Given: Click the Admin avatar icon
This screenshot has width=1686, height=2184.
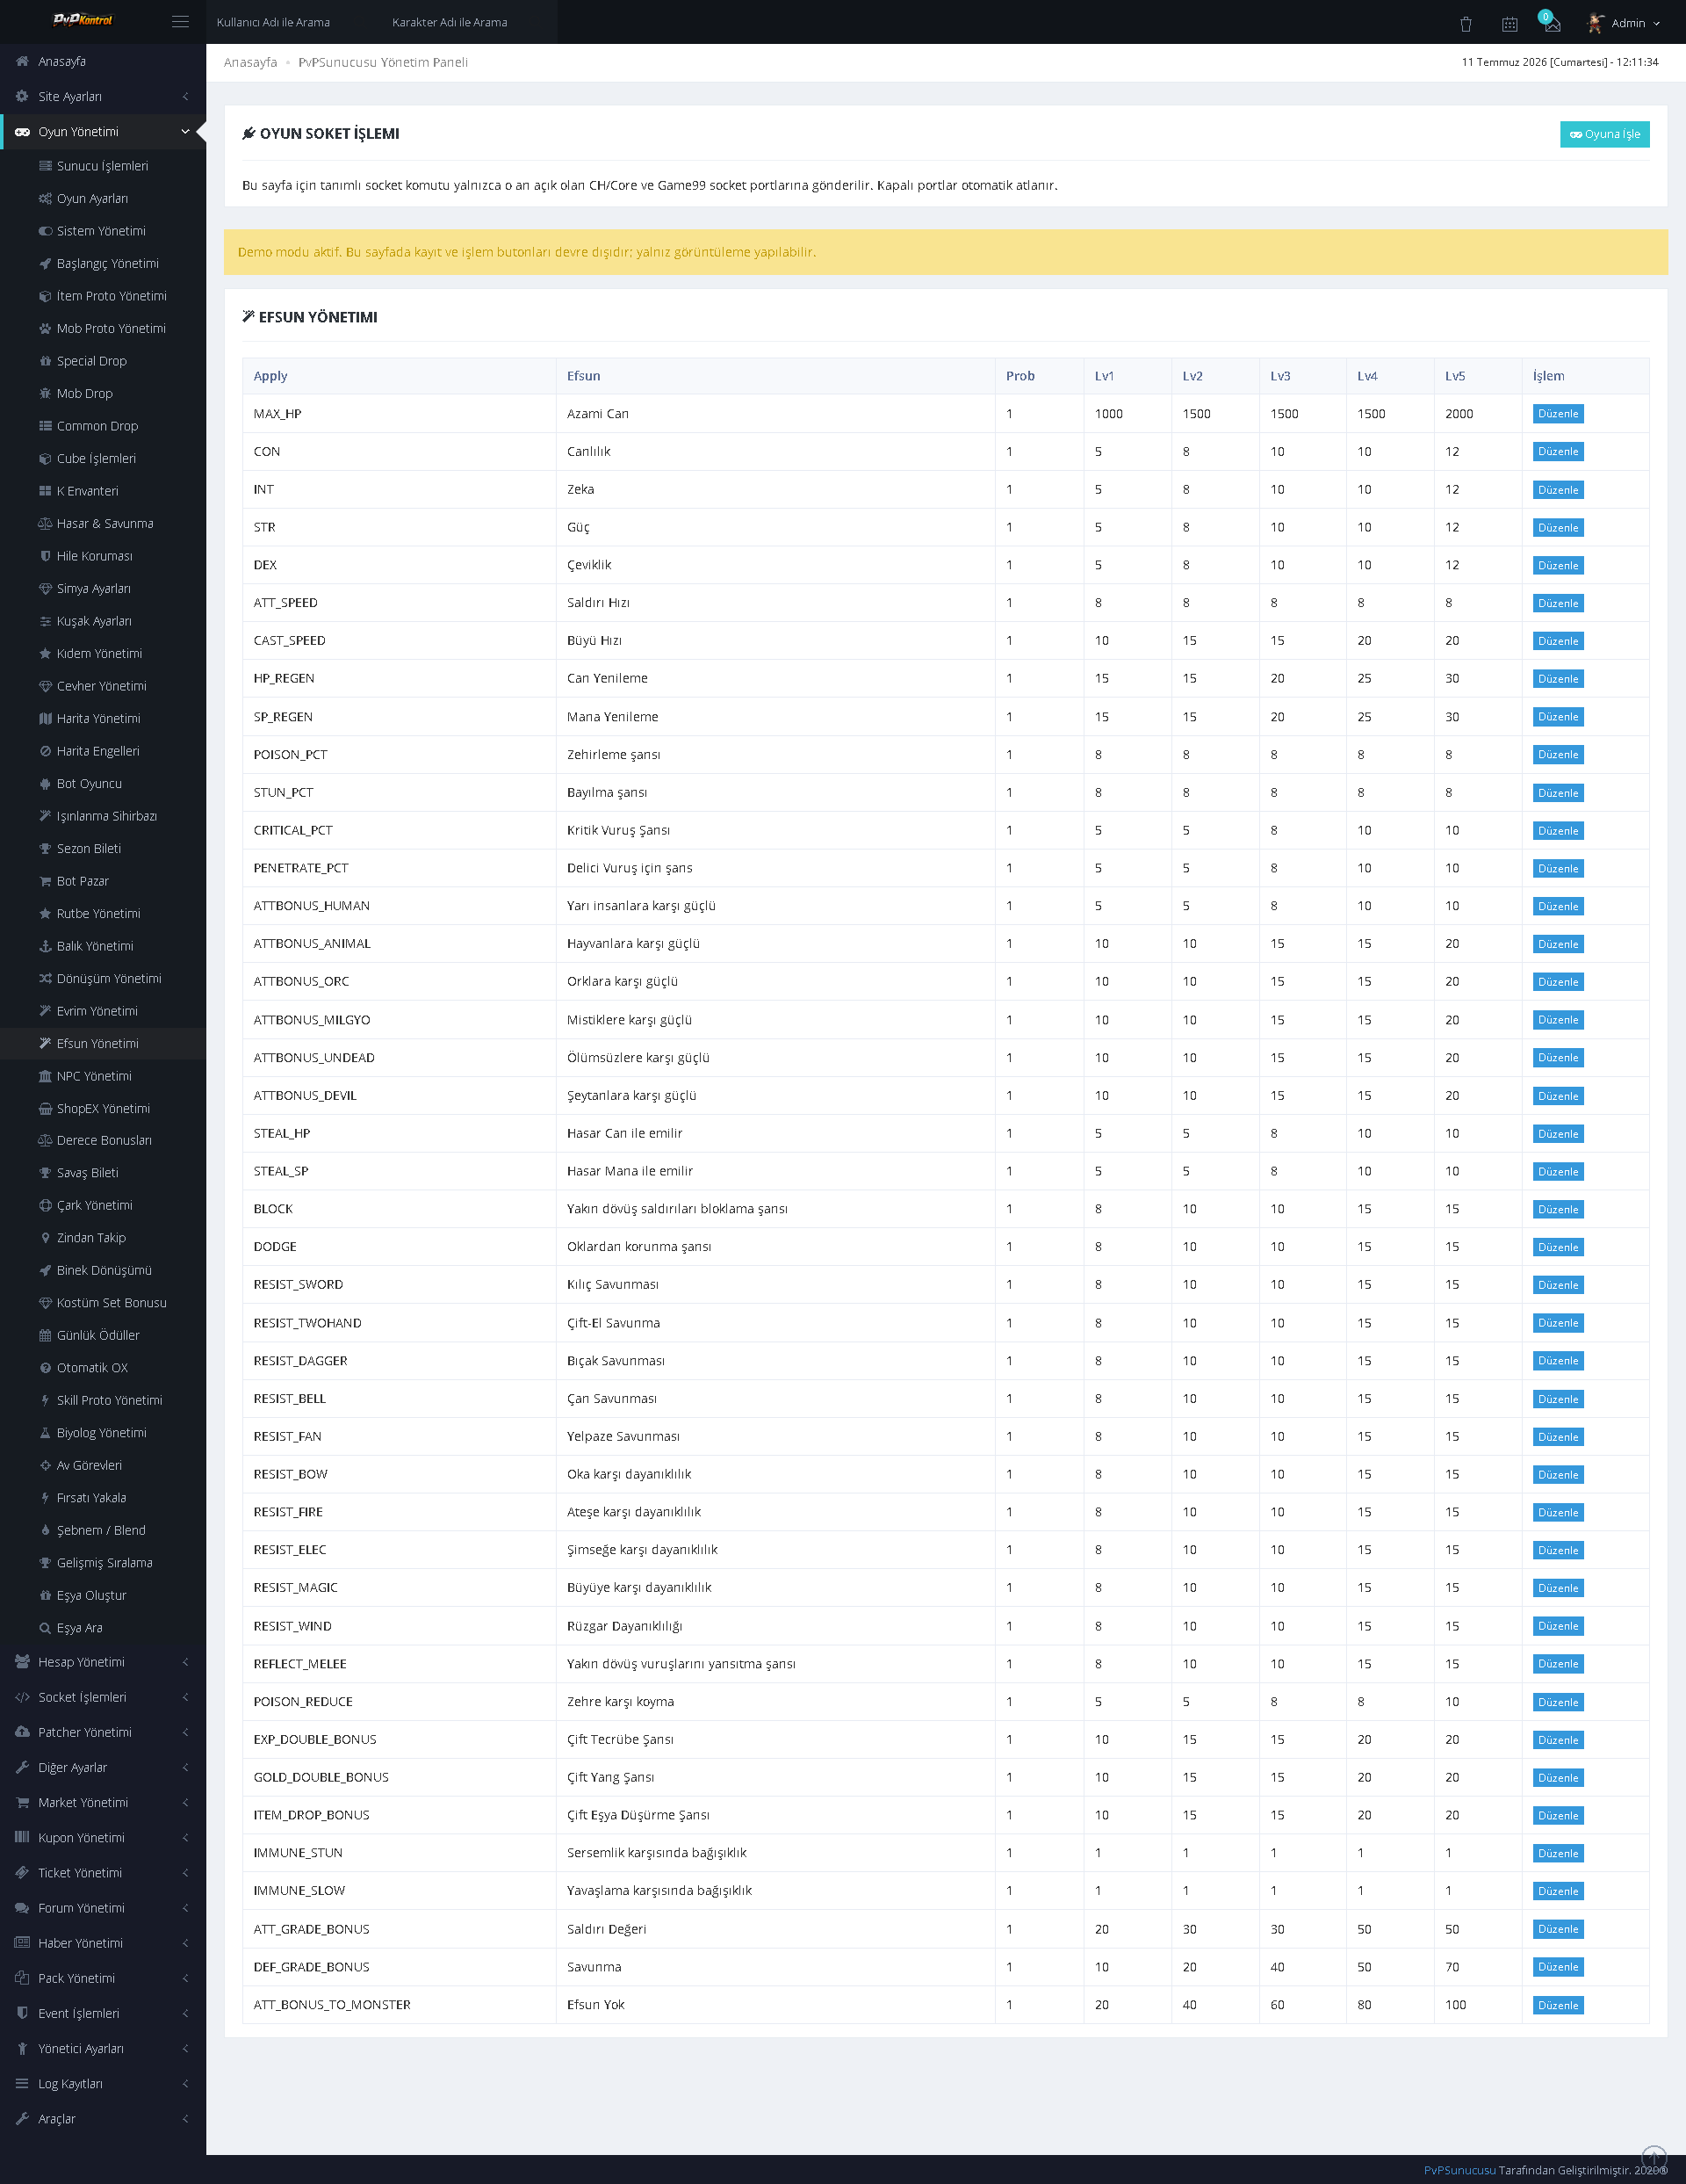Looking at the screenshot, I should (x=1595, y=22).
